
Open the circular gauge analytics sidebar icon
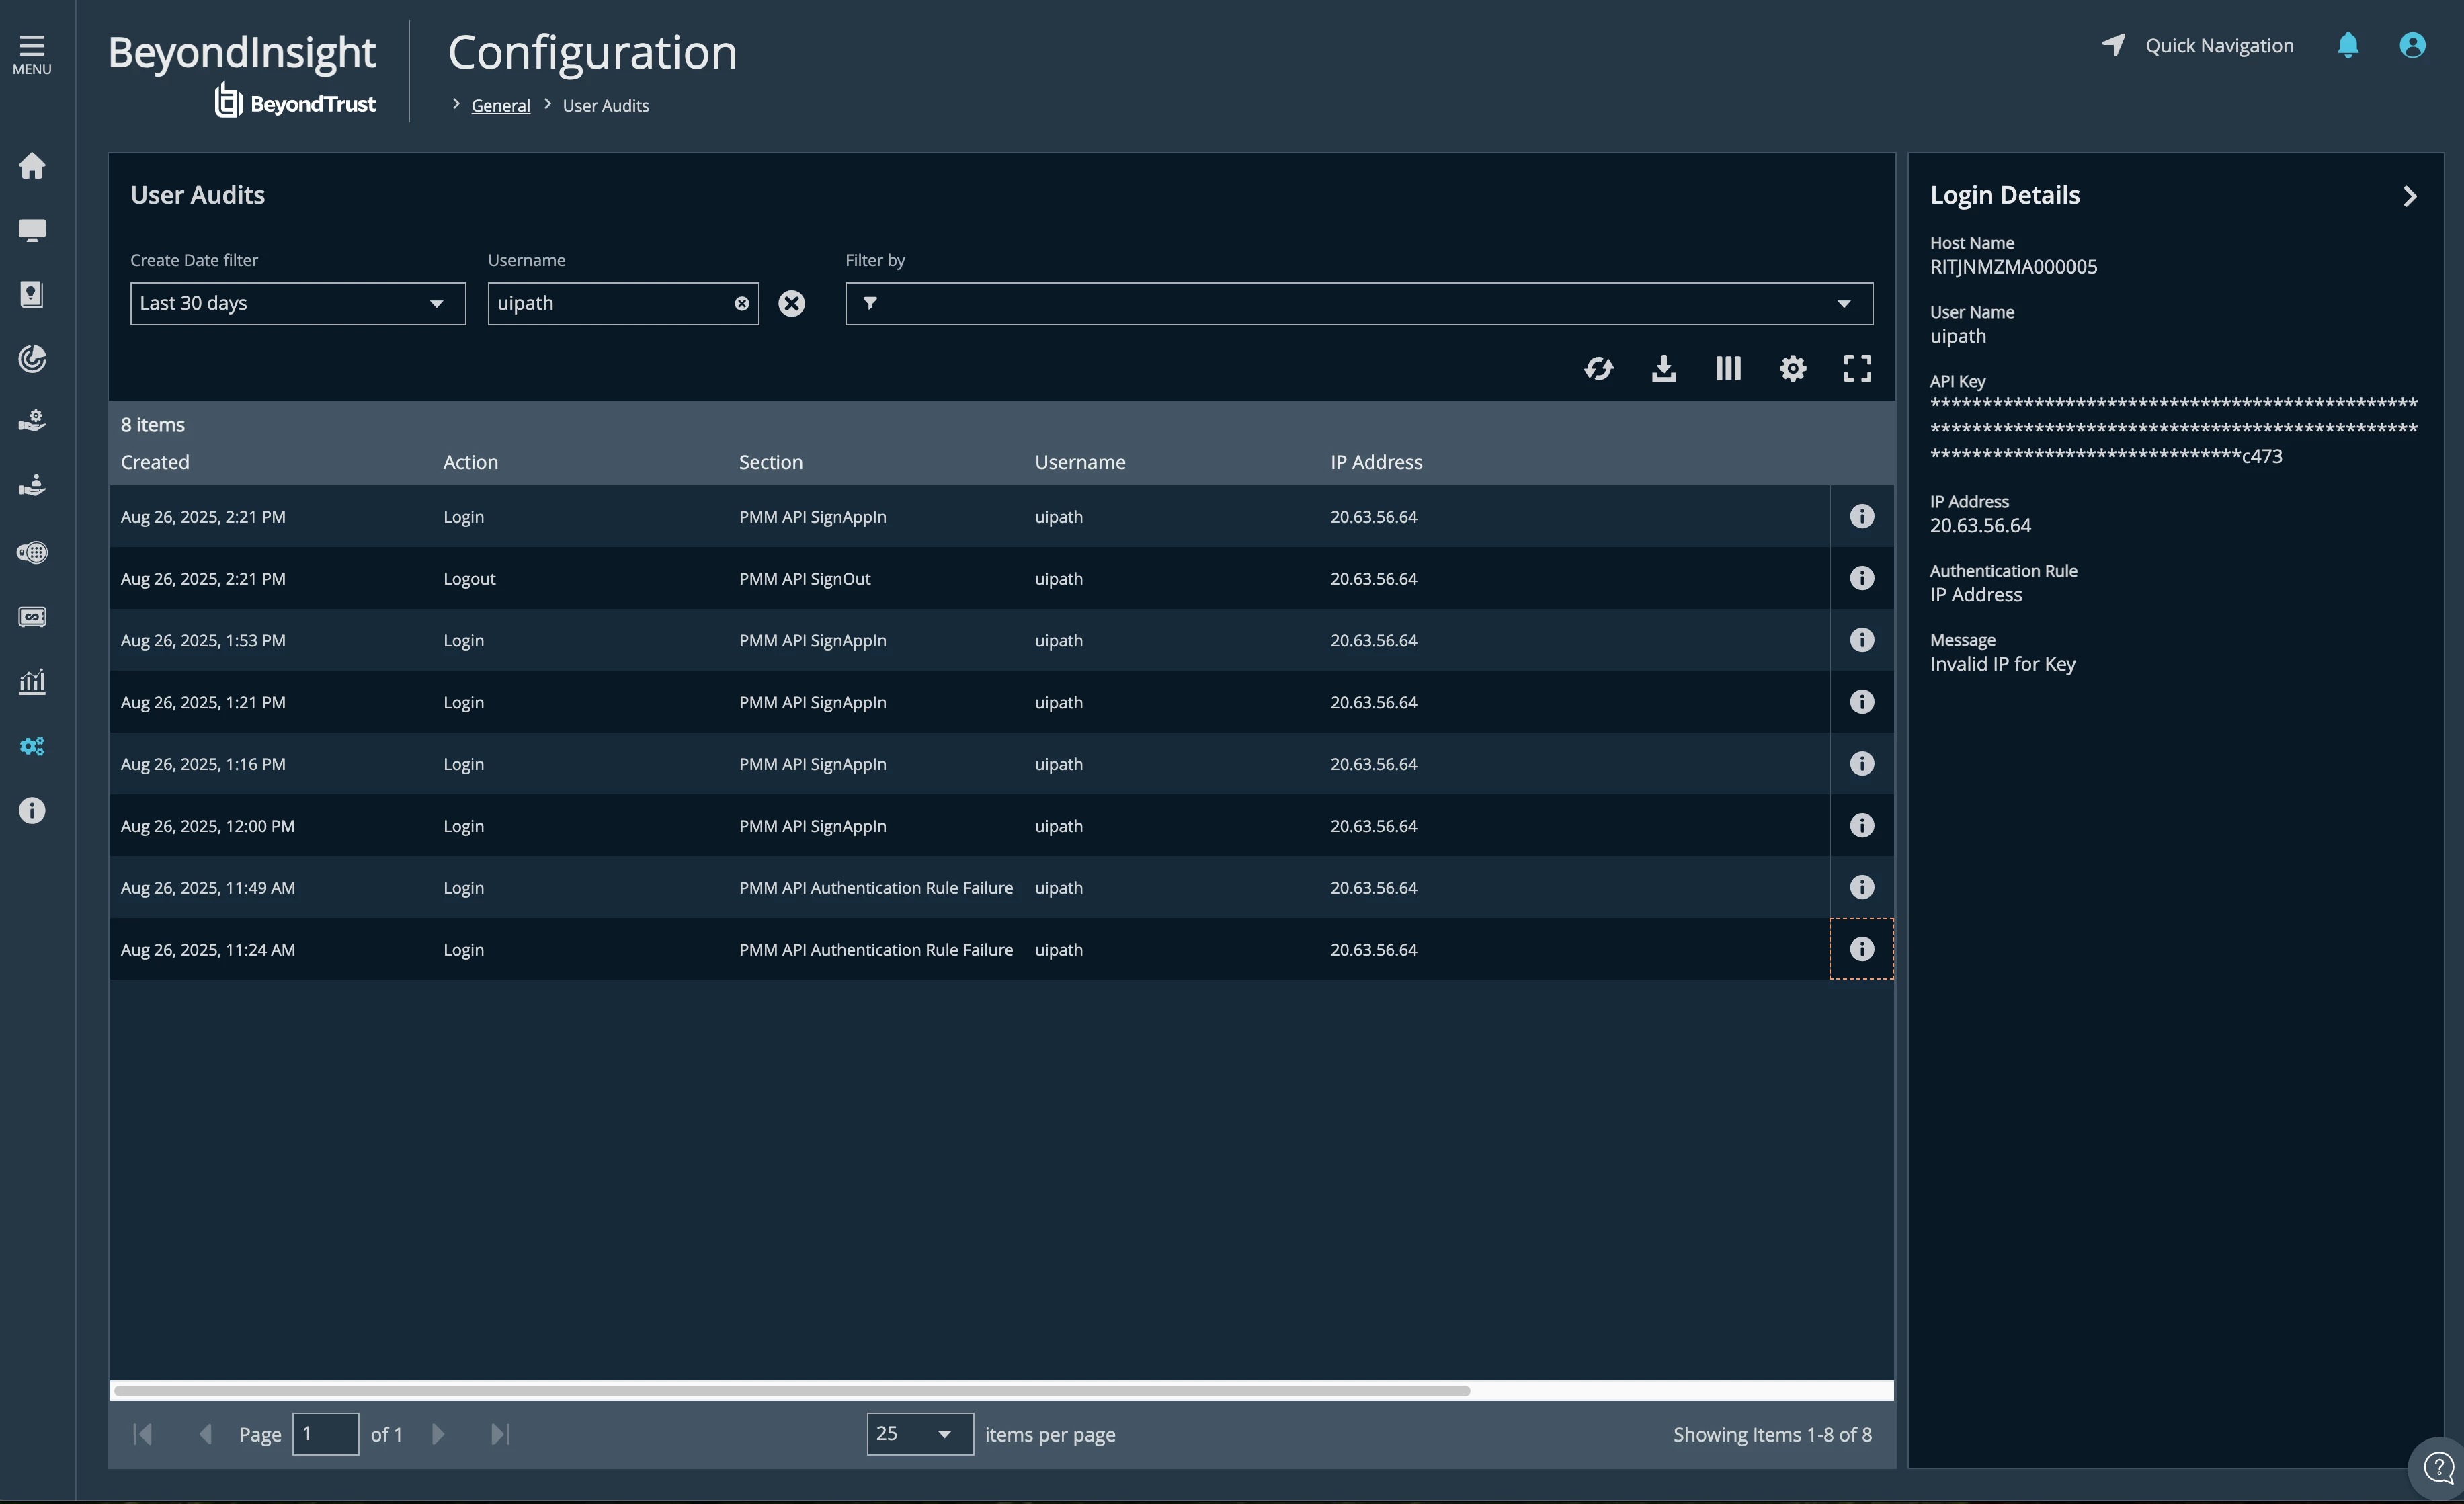pos(32,359)
